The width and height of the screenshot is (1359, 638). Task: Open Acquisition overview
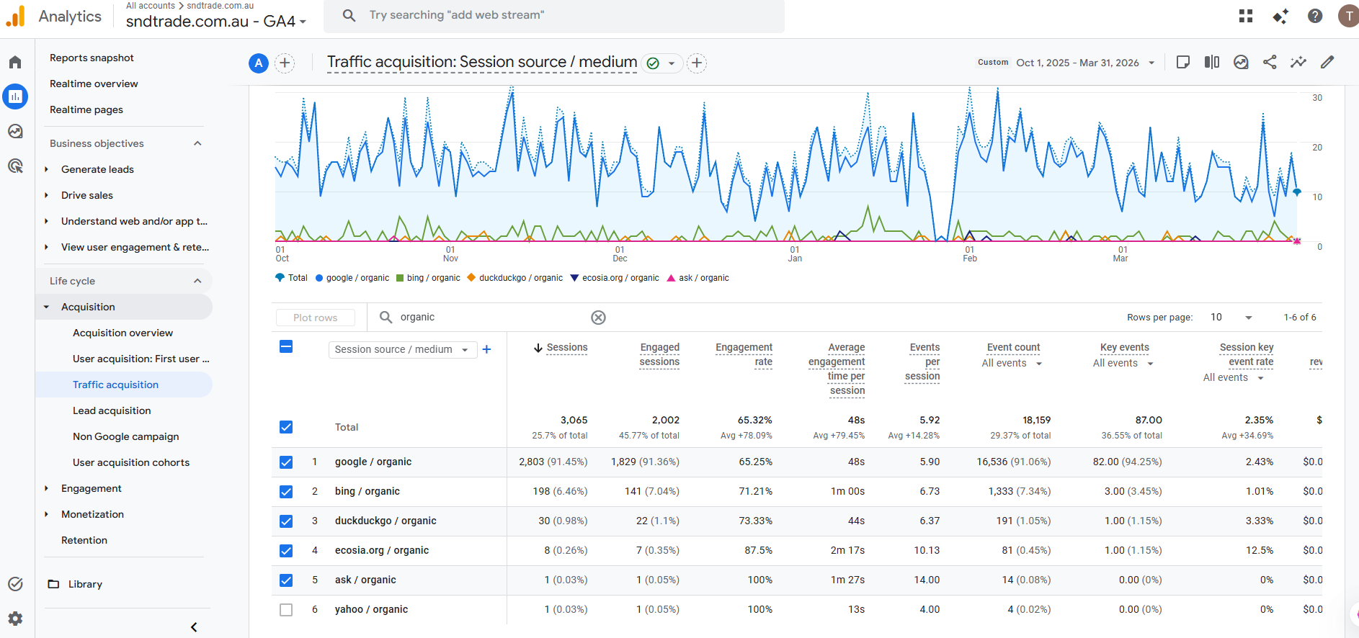(x=122, y=333)
